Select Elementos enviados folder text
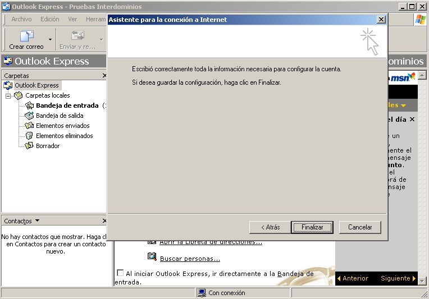The image size is (429, 299). (x=63, y=126)
